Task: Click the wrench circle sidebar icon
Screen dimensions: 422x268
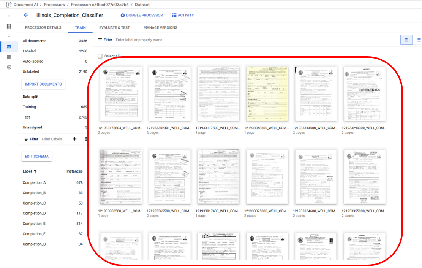Action: point(9,67)
